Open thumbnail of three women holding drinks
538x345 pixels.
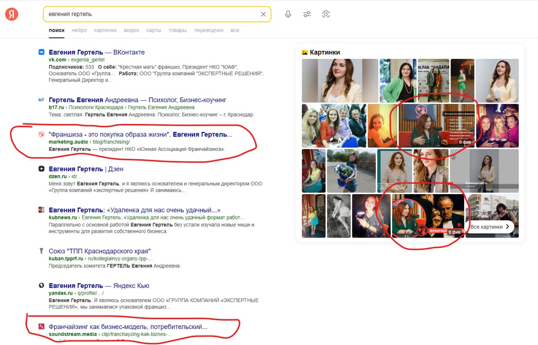(497, 126)
